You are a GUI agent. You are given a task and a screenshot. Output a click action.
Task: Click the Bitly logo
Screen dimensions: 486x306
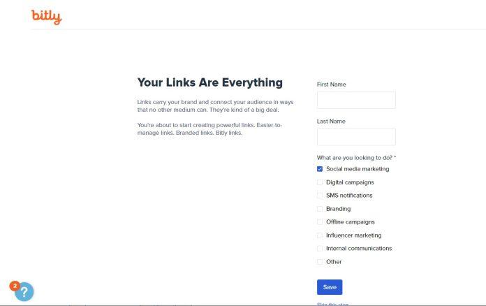pyautogui.click(x=47, y=17)
